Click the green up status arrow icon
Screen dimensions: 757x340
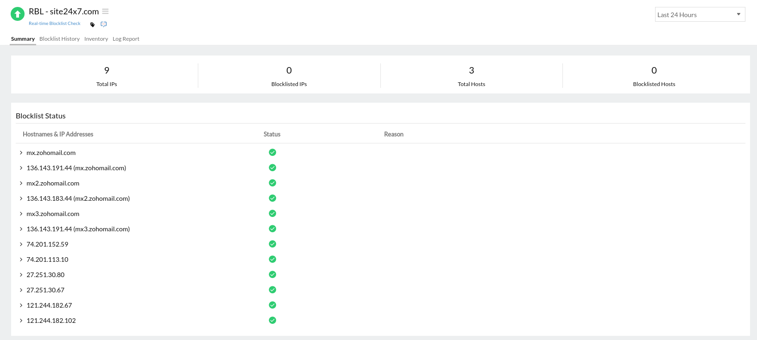point(18,14)
